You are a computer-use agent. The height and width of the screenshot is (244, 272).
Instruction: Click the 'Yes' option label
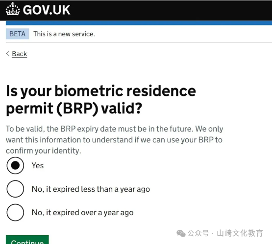click(x=38, y=165)
